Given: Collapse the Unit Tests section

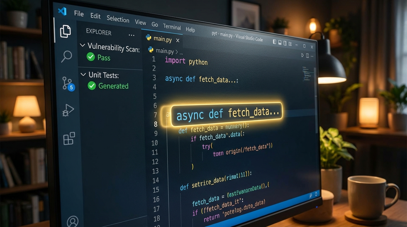Looking at the screenshot, I should [83, 74].
